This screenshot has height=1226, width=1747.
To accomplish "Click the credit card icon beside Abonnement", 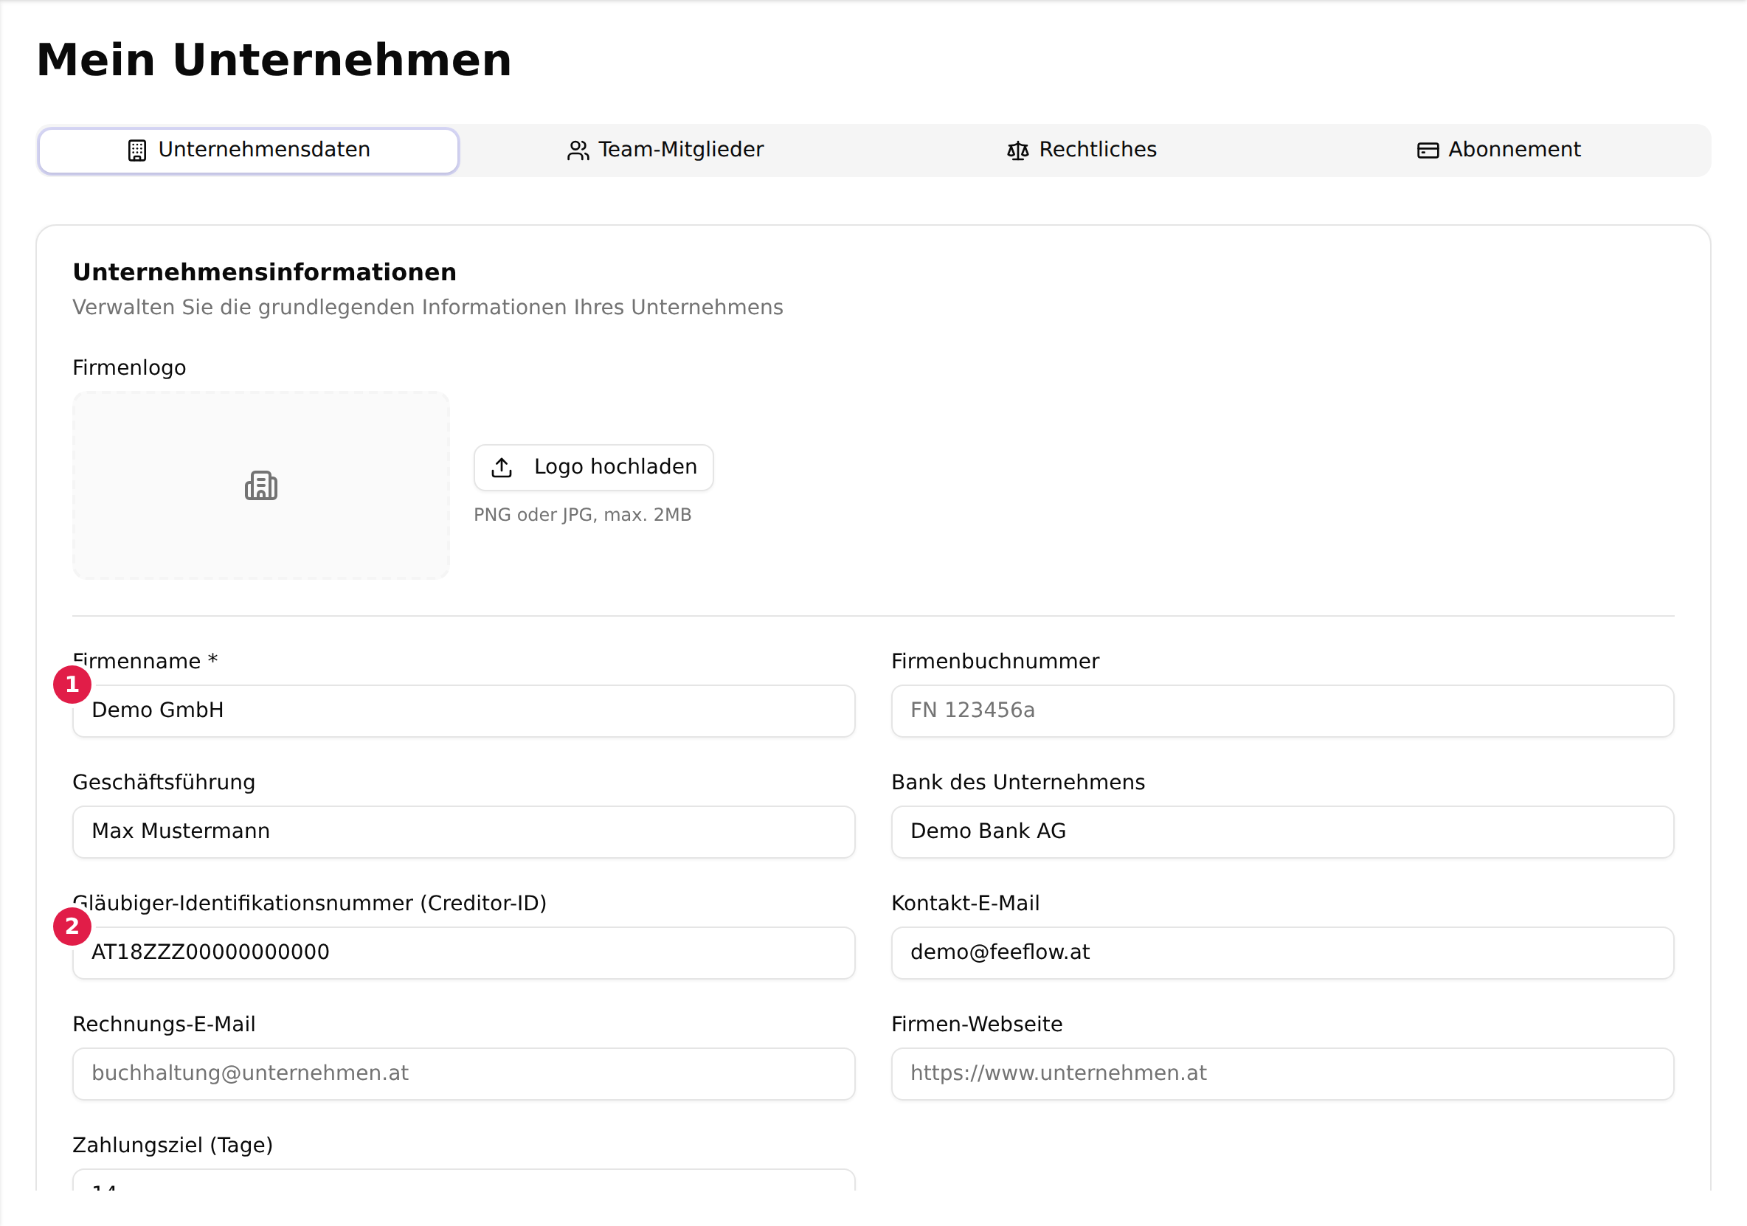I will pos(1428,150).
